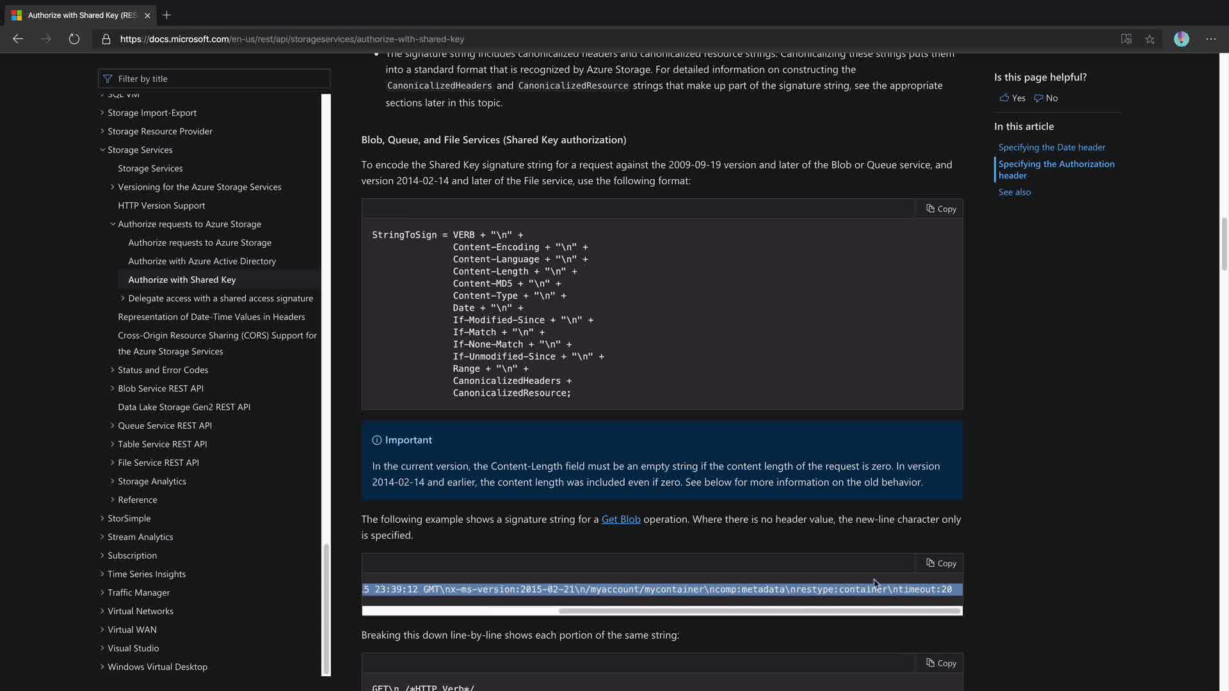Expand Delegate access with shared access signature

point(123,298)
